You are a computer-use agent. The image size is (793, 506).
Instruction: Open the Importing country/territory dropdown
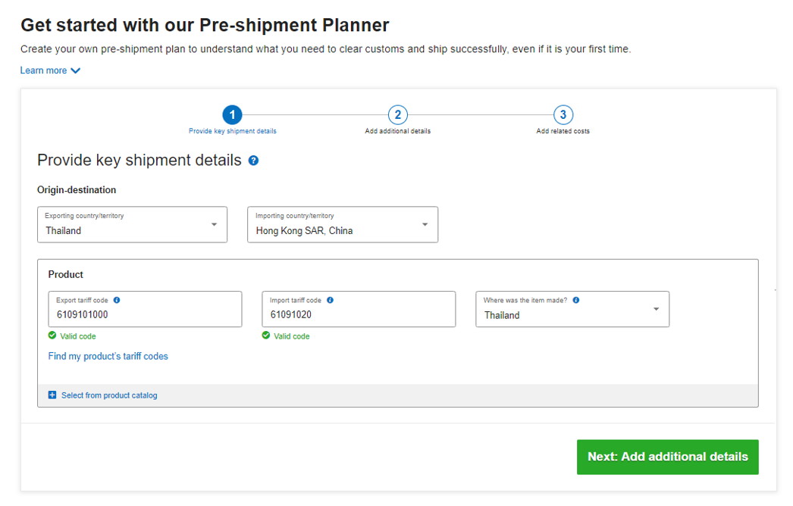click(x=425, y=225)
